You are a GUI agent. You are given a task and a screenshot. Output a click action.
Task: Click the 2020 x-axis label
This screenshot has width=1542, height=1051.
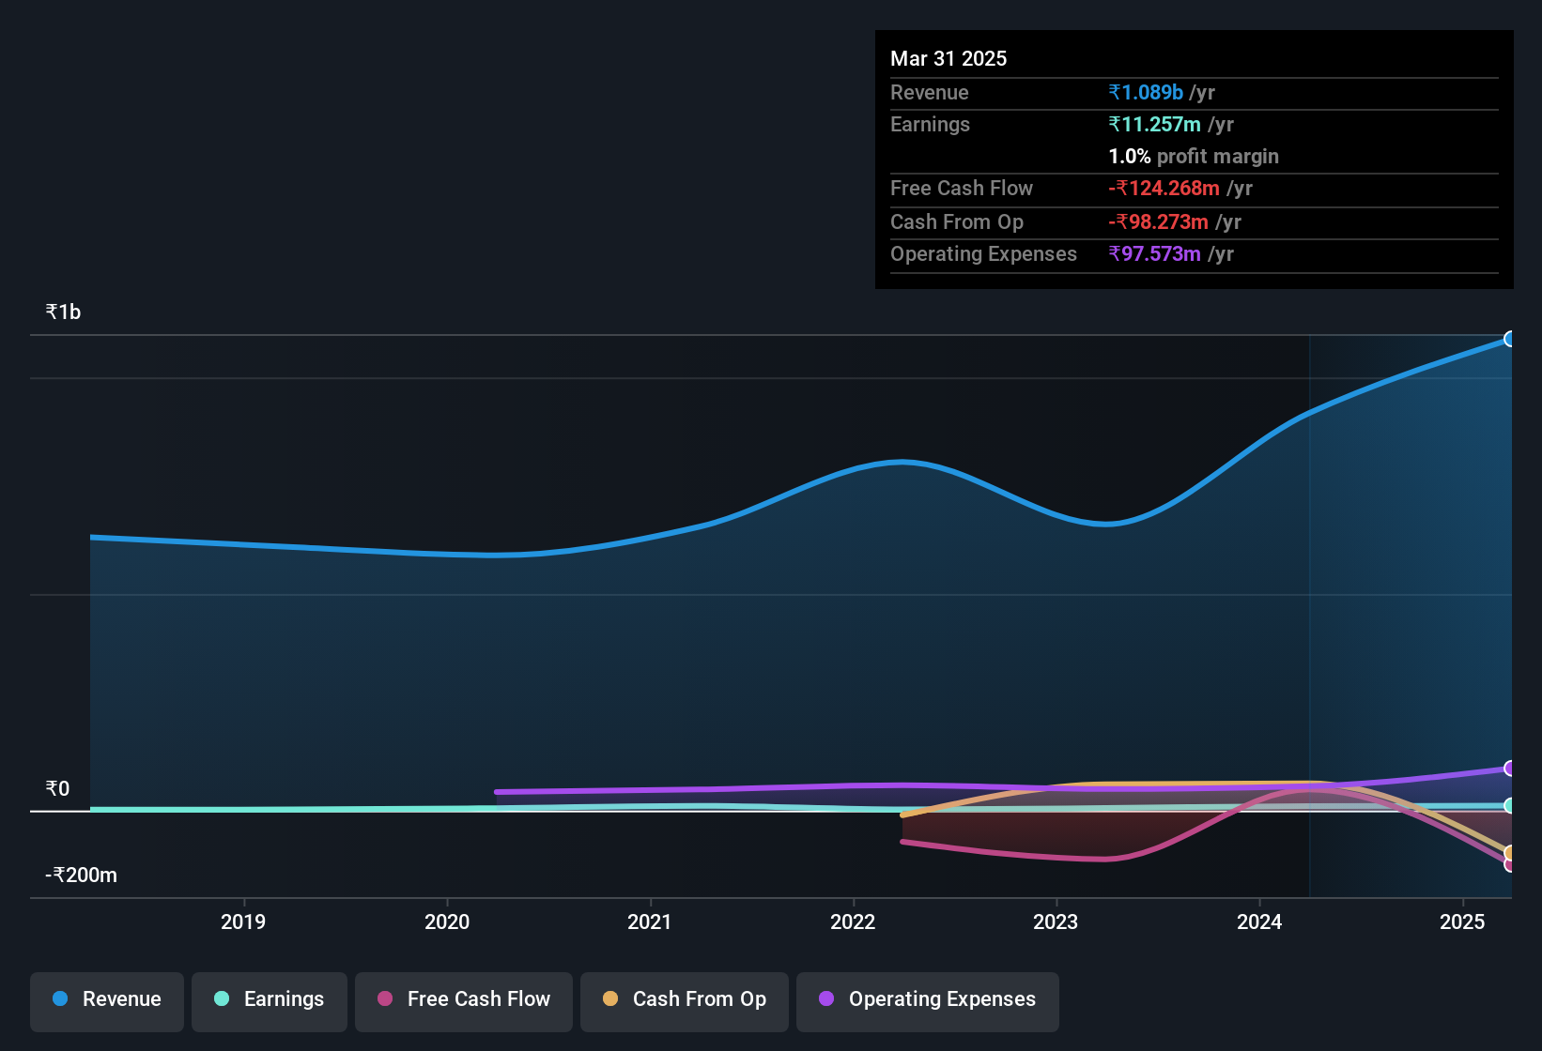447,922
